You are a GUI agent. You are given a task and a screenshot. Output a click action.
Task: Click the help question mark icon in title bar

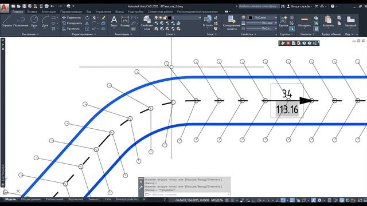click(x=333, y=6)
